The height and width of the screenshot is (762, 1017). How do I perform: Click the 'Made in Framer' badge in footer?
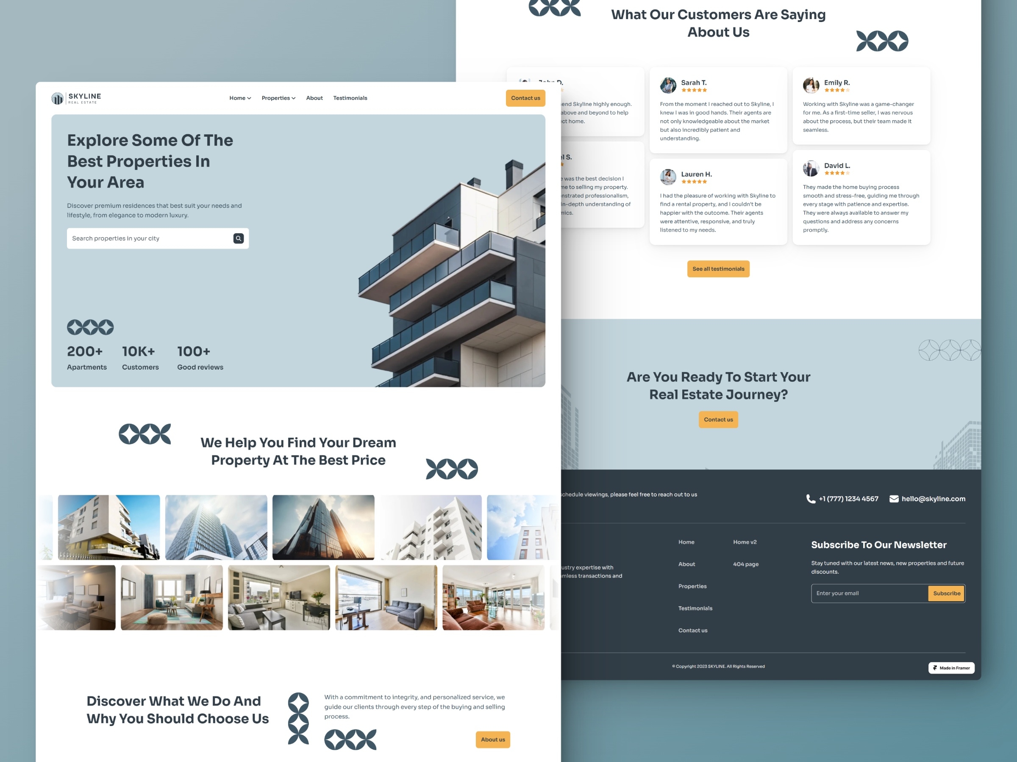point(951,668)
